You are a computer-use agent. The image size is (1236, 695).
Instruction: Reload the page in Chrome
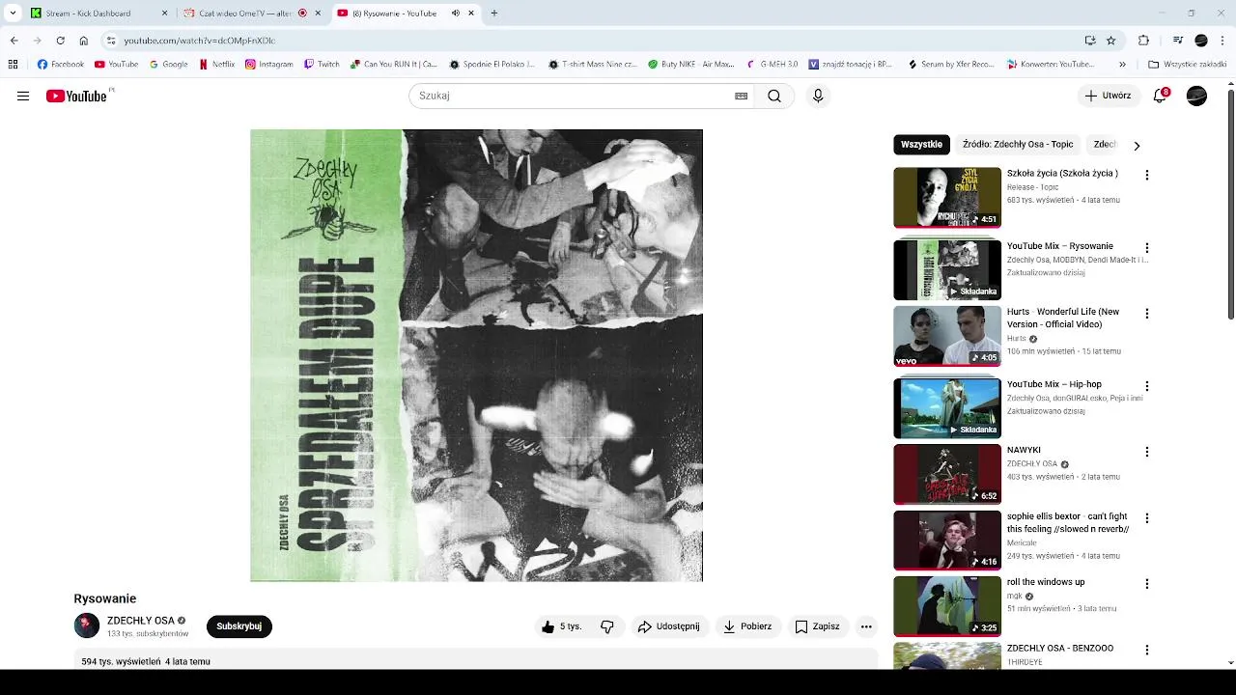coord(60,41)
